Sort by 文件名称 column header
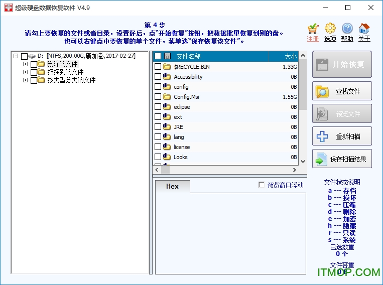This screenshot has width=383, height=285. tap(188, 56)
